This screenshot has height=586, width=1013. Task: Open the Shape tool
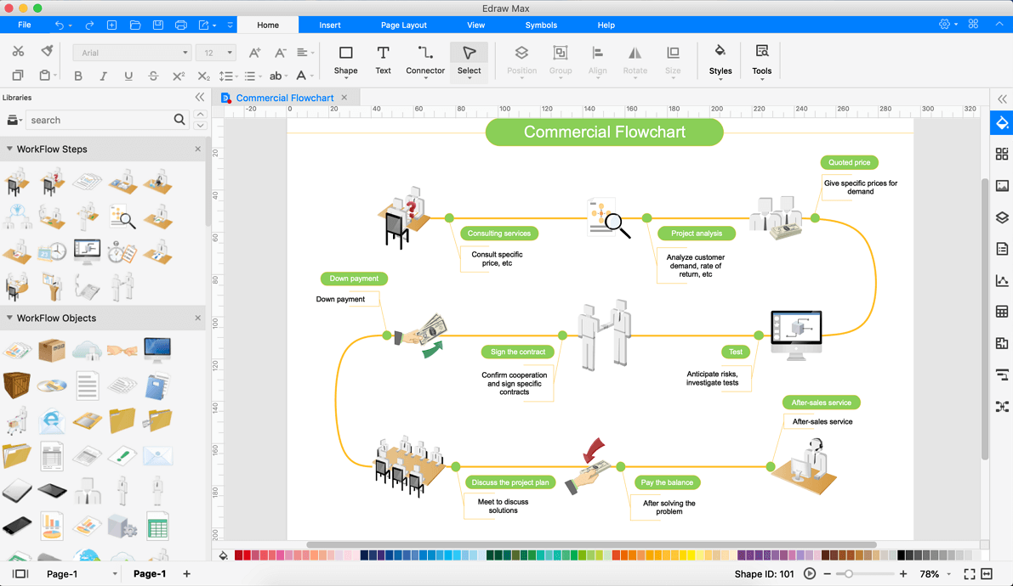click(x=345, y=60)
